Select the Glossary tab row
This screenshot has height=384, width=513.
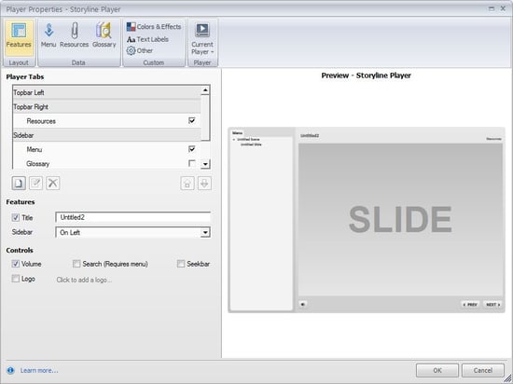click(106, 163)
